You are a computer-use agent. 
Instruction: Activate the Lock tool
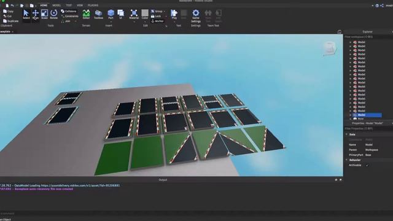point(156,16)
